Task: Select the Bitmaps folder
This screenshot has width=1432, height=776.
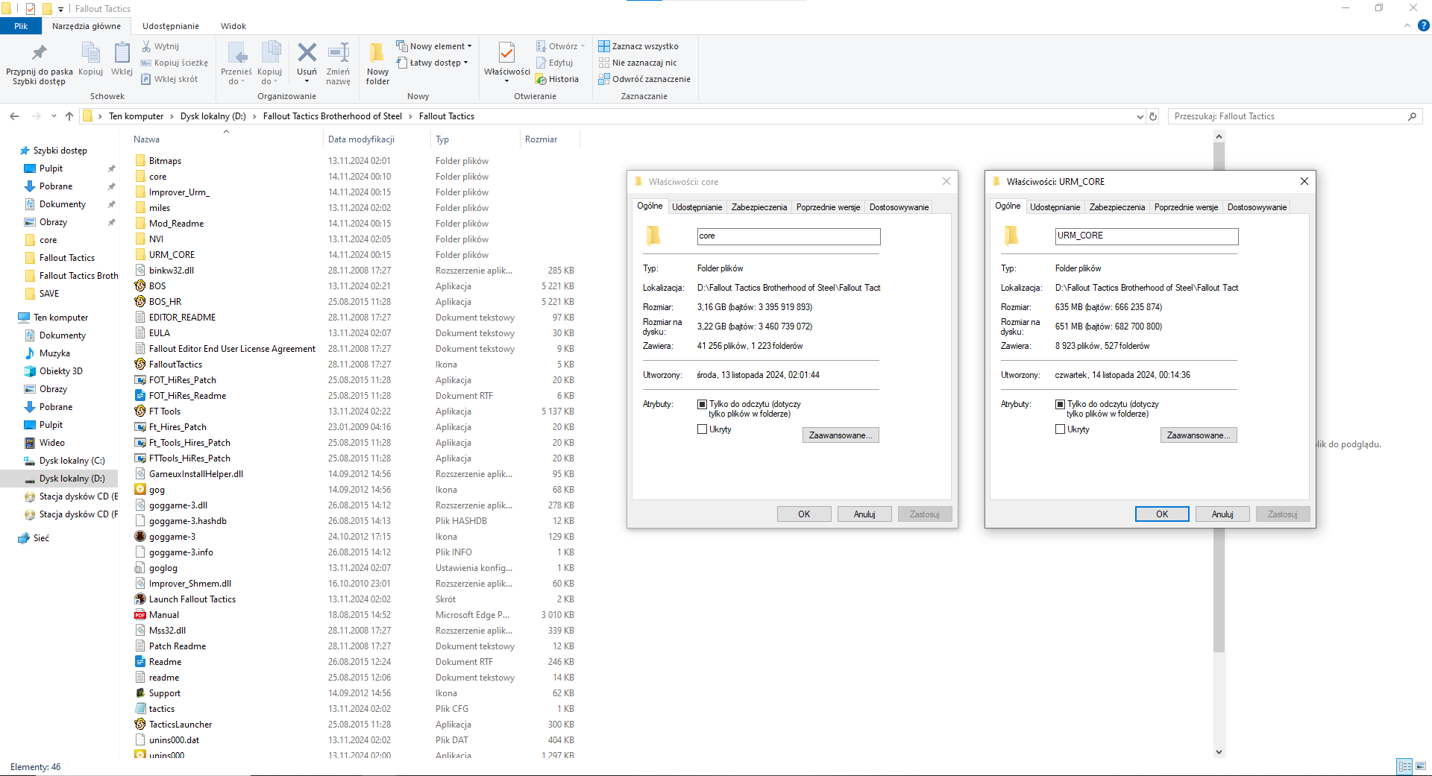Action: point(165,161)
